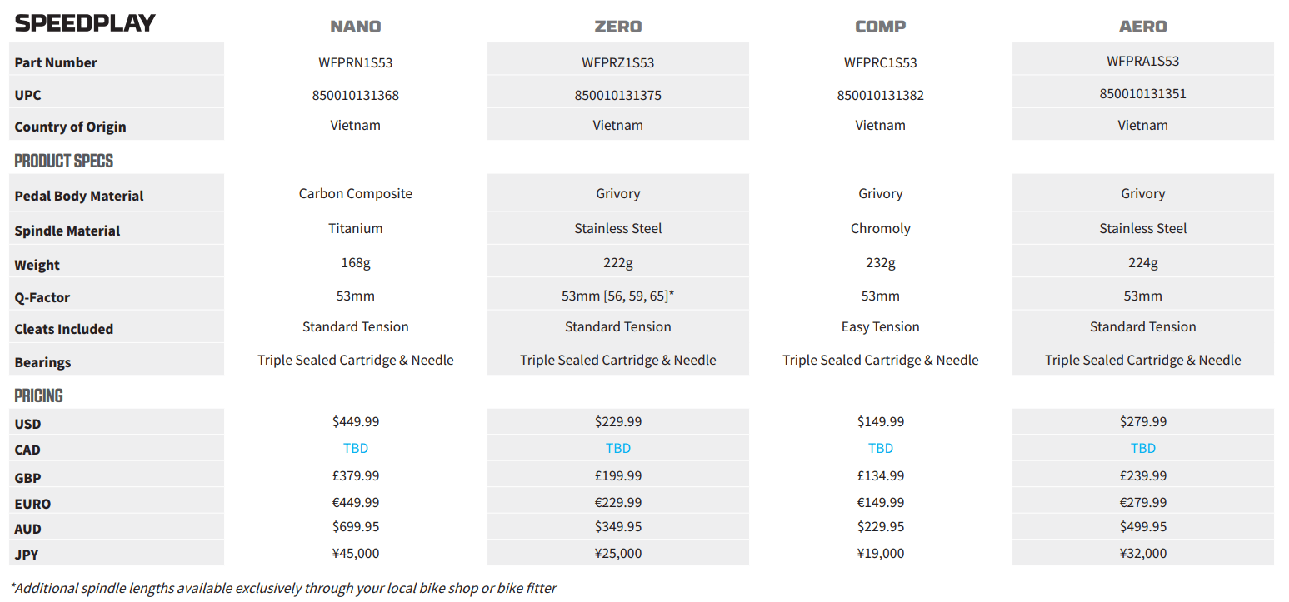The width and height of the screenshot is (1289, 602).
Task: Click the Titanium spindle material cell
Action: pyautogui.click(x=356, y=228)
